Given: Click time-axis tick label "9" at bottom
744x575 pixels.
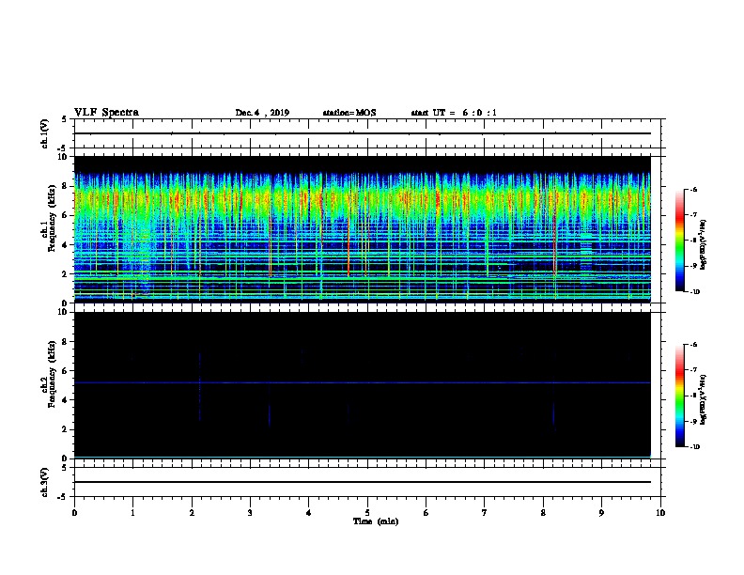Looking at the screenshot, I should tap(601, 513).
